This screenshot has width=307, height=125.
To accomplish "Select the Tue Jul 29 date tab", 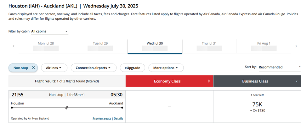I will point(100,46).
